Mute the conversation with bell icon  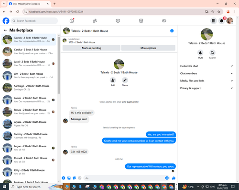pyautogui.click(x=200, y=53)
